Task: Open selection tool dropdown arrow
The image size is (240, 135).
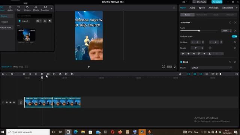Action: coord(6,74)
